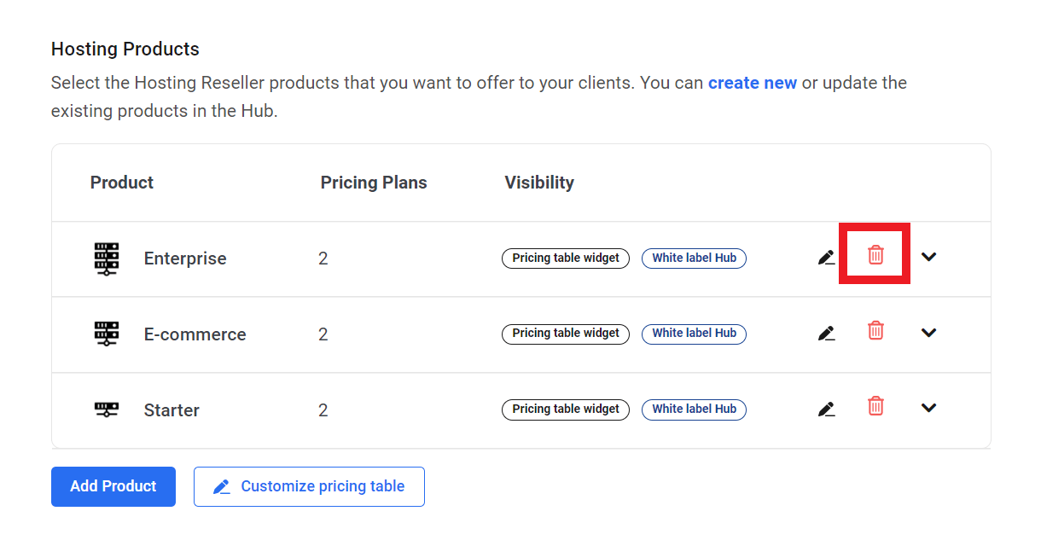The width and height of the screenshot is (1041, 546).
Task: Click the Visibility column header
Action: [x=539, y=183]
